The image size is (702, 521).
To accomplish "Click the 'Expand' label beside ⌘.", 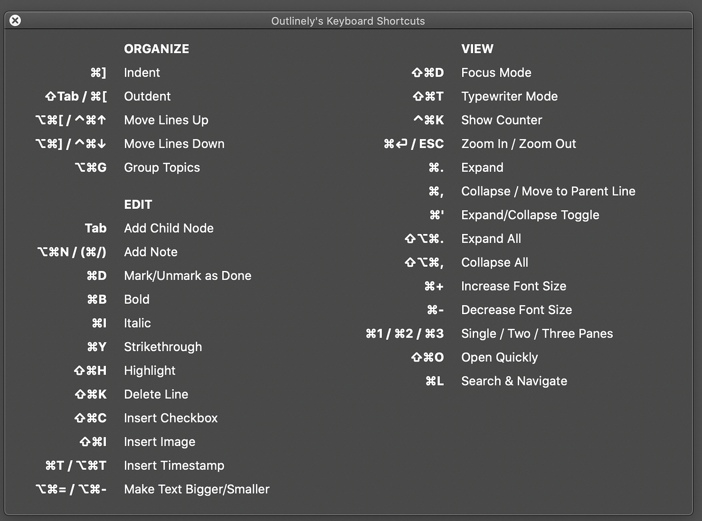I will 482,168.
